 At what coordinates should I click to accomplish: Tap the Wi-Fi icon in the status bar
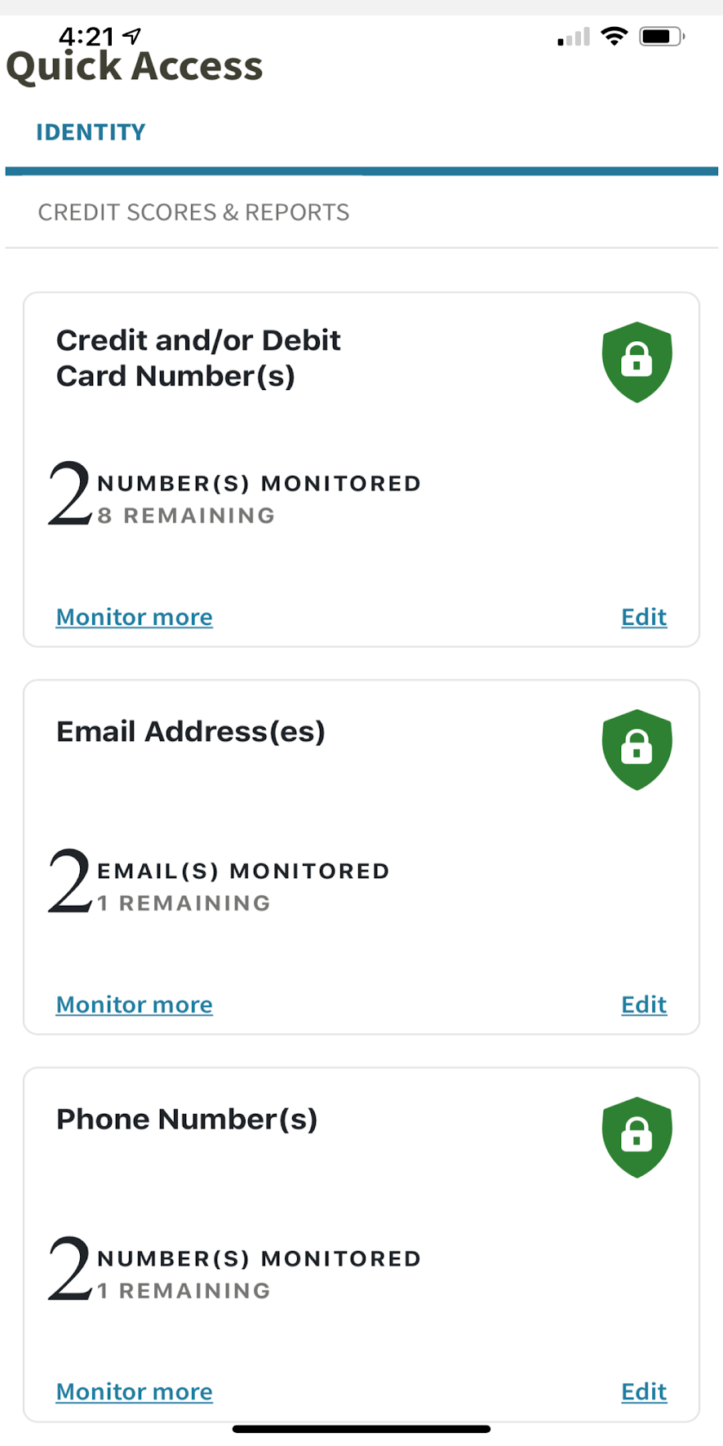[614, 36]
